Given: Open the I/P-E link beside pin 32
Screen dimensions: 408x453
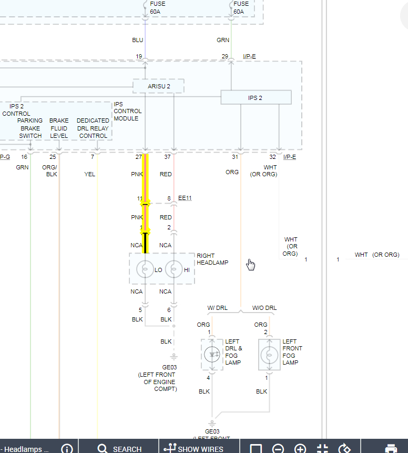Looking at the screenshot, I should 290,157.
